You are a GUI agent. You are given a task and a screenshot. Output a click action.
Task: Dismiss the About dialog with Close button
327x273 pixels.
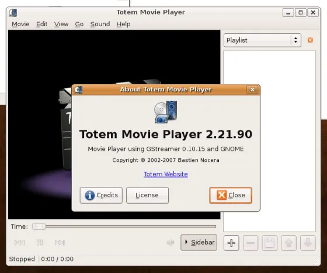[x=231, y=195]
